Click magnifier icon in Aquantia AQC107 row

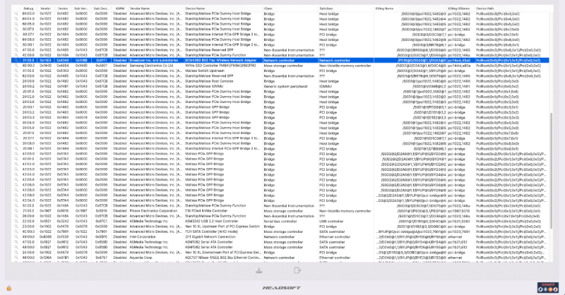16,258
